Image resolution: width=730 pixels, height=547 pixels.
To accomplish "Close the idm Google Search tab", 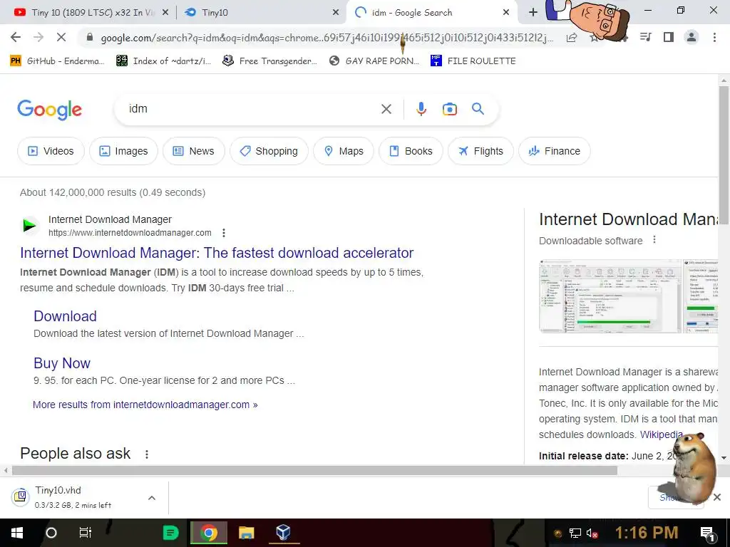I will [506, 13].
